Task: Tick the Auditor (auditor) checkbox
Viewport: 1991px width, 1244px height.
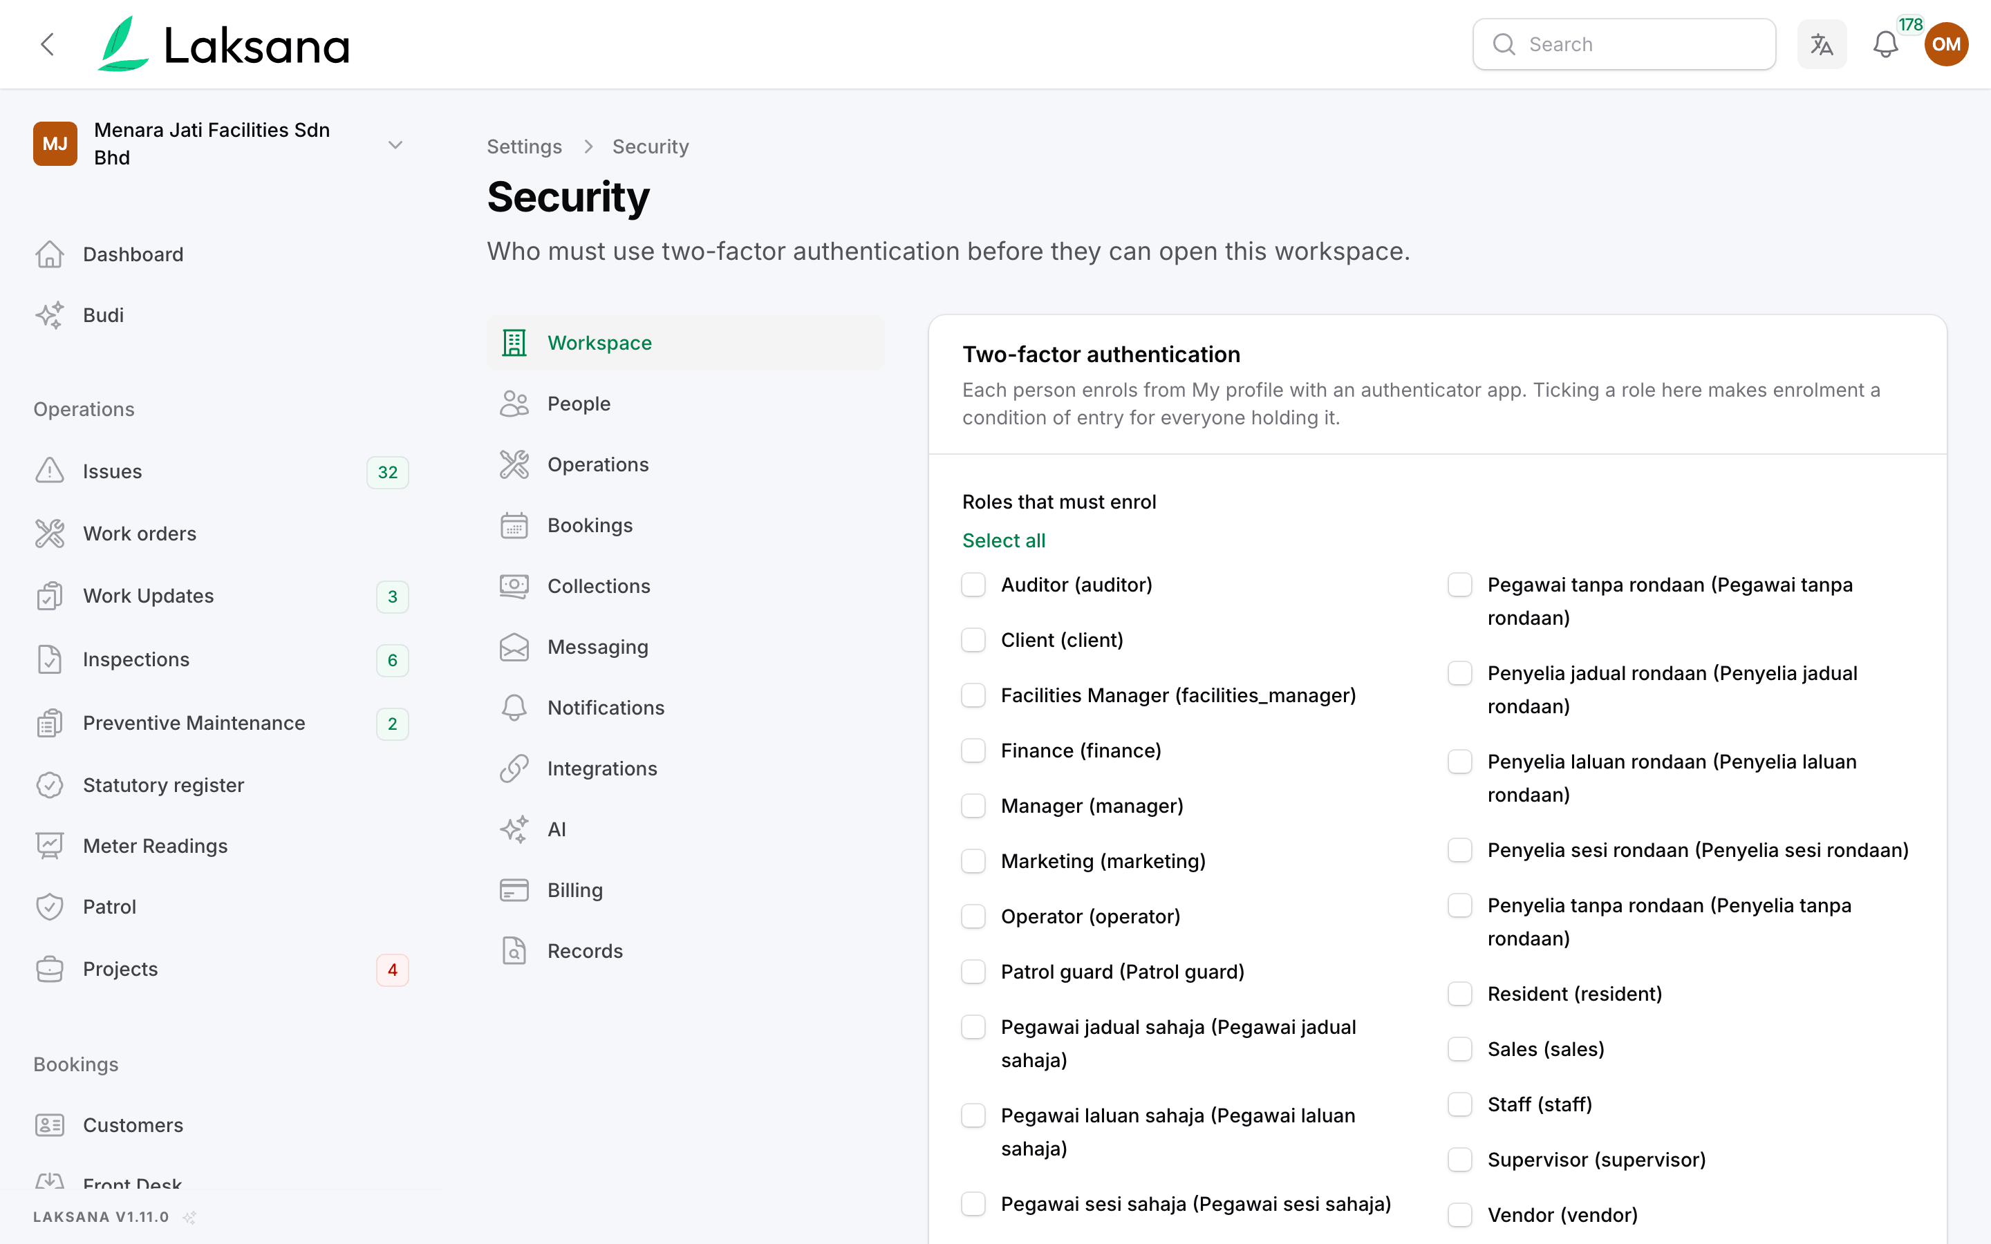Action: click(x=973, y=585)
